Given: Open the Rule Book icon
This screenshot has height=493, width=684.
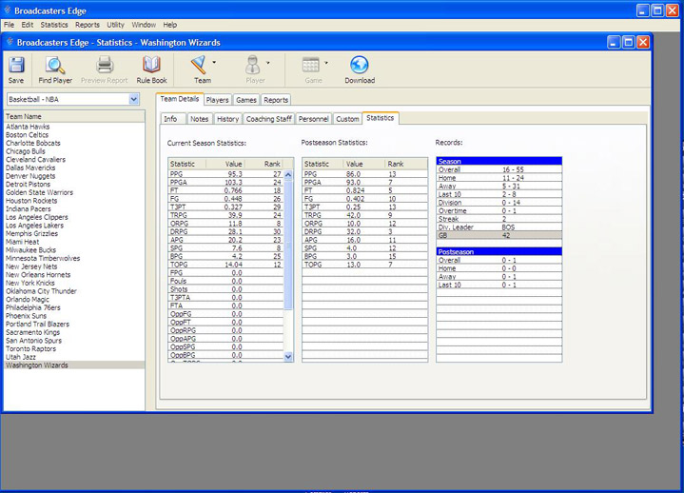Looking at the screenshot, I should tap(151, 65).
